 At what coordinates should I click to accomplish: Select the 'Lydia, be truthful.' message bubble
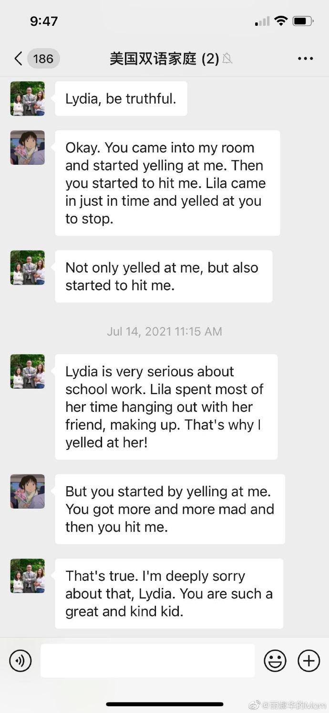click(x=121, y=99)
